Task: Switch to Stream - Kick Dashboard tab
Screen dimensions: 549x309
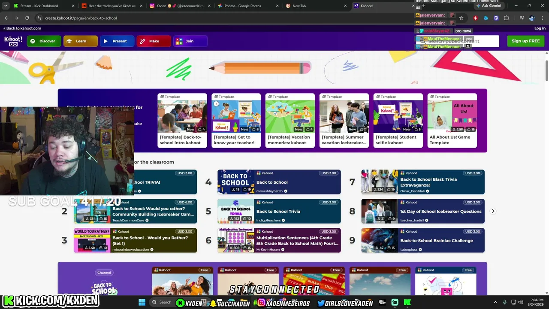Action: point(44,6)
